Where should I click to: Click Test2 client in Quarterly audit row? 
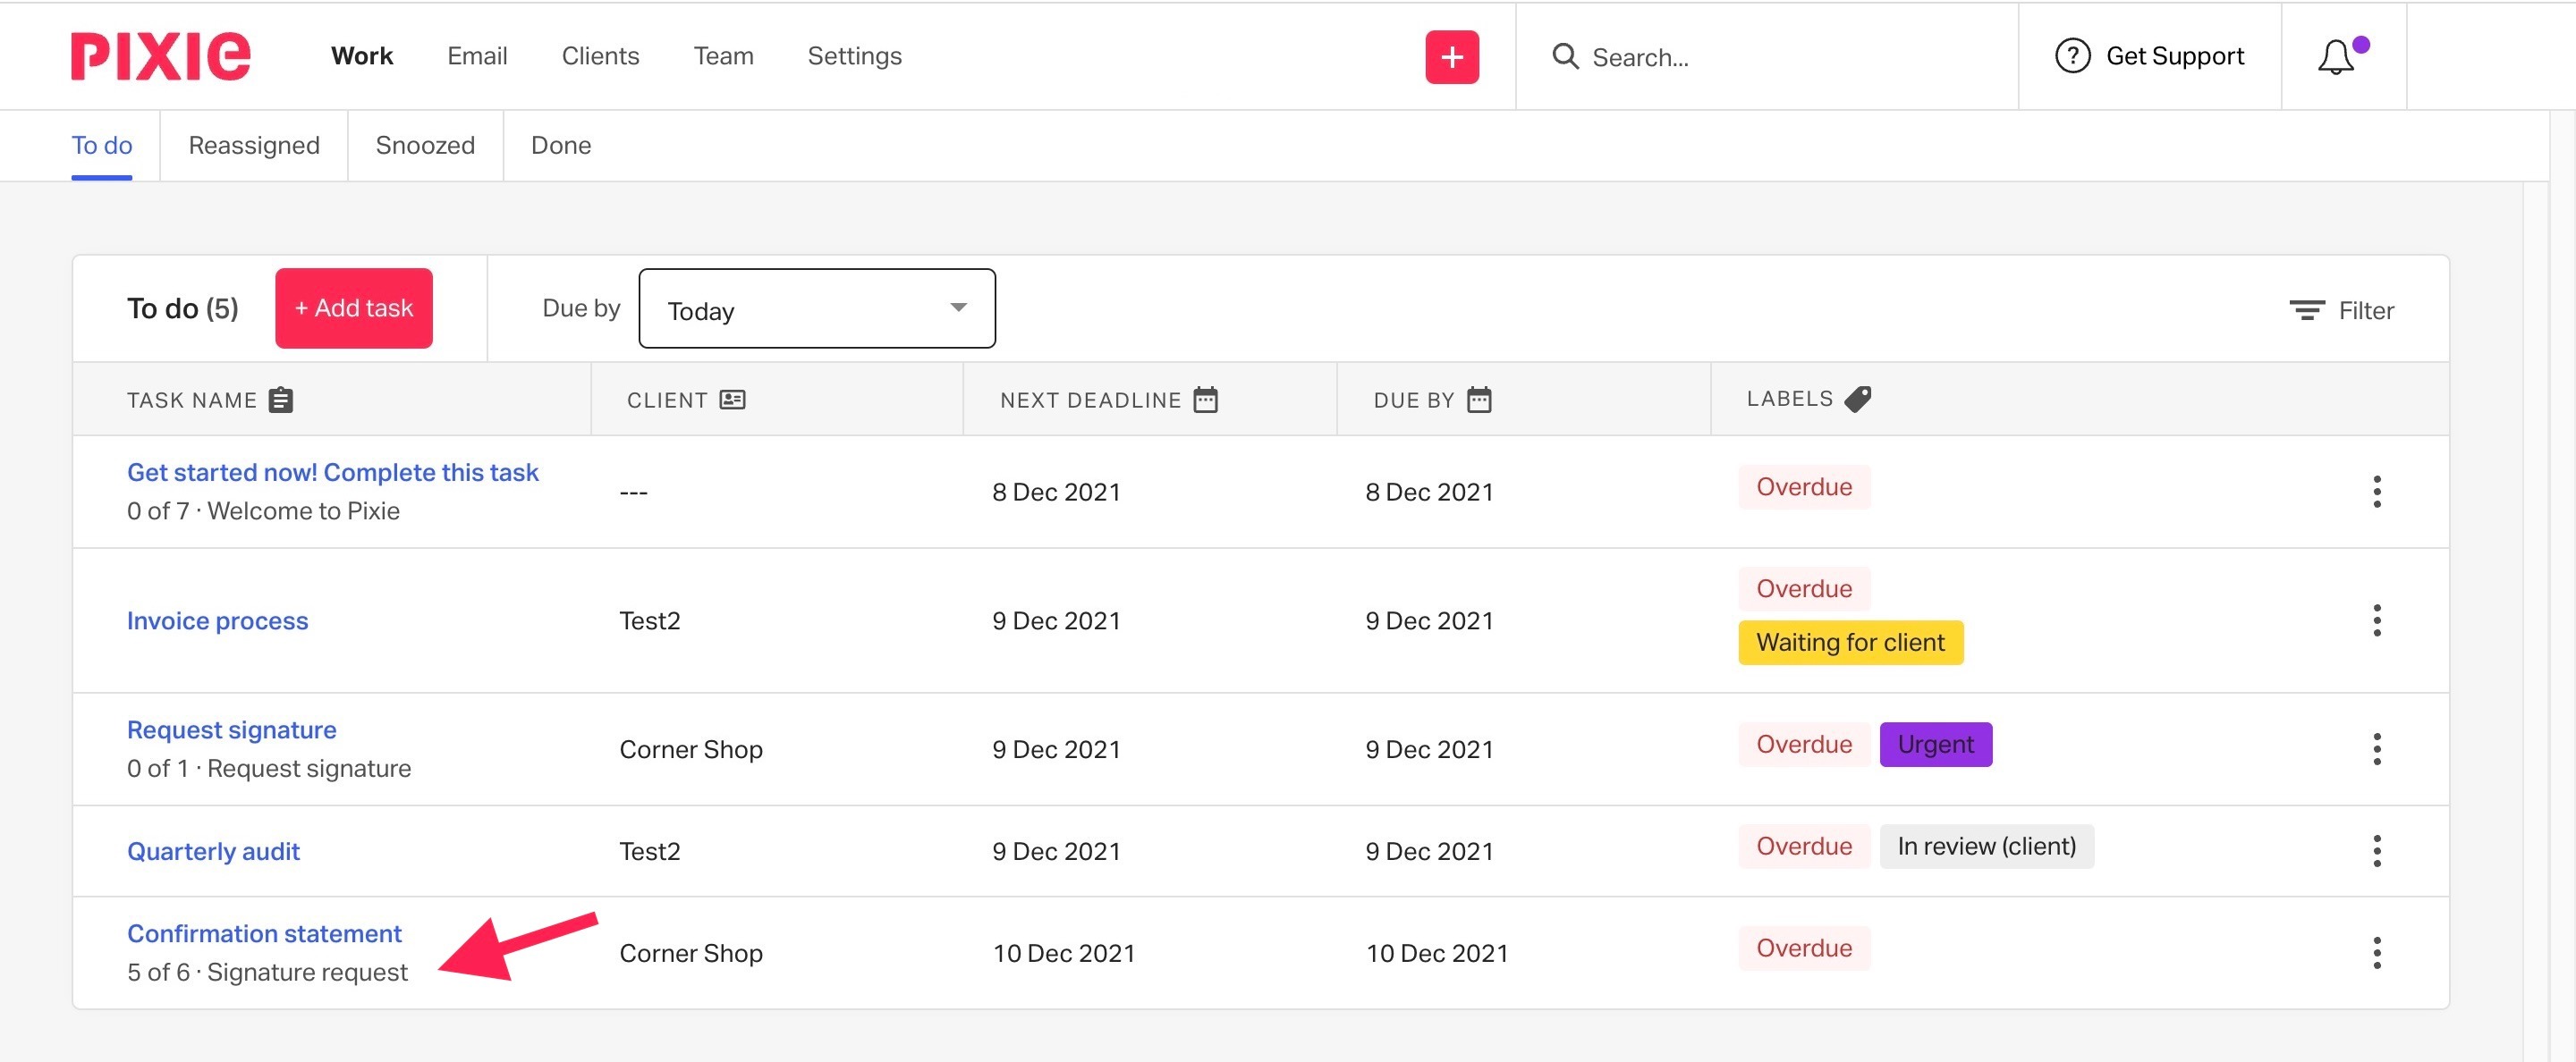pos(649,851)
